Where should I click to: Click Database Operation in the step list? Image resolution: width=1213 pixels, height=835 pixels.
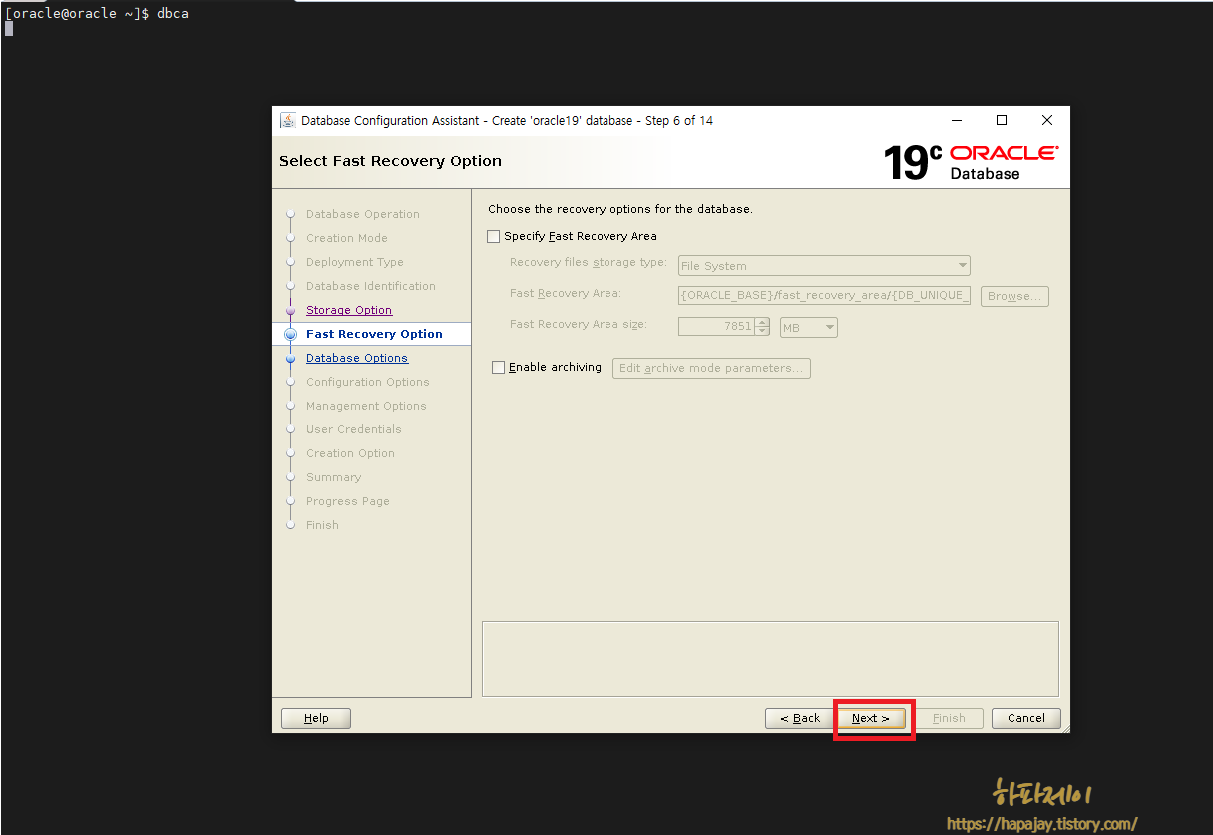[363, 214]
